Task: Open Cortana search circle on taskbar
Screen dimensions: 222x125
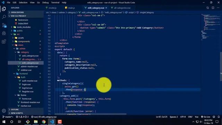Action: click(11, 122)
